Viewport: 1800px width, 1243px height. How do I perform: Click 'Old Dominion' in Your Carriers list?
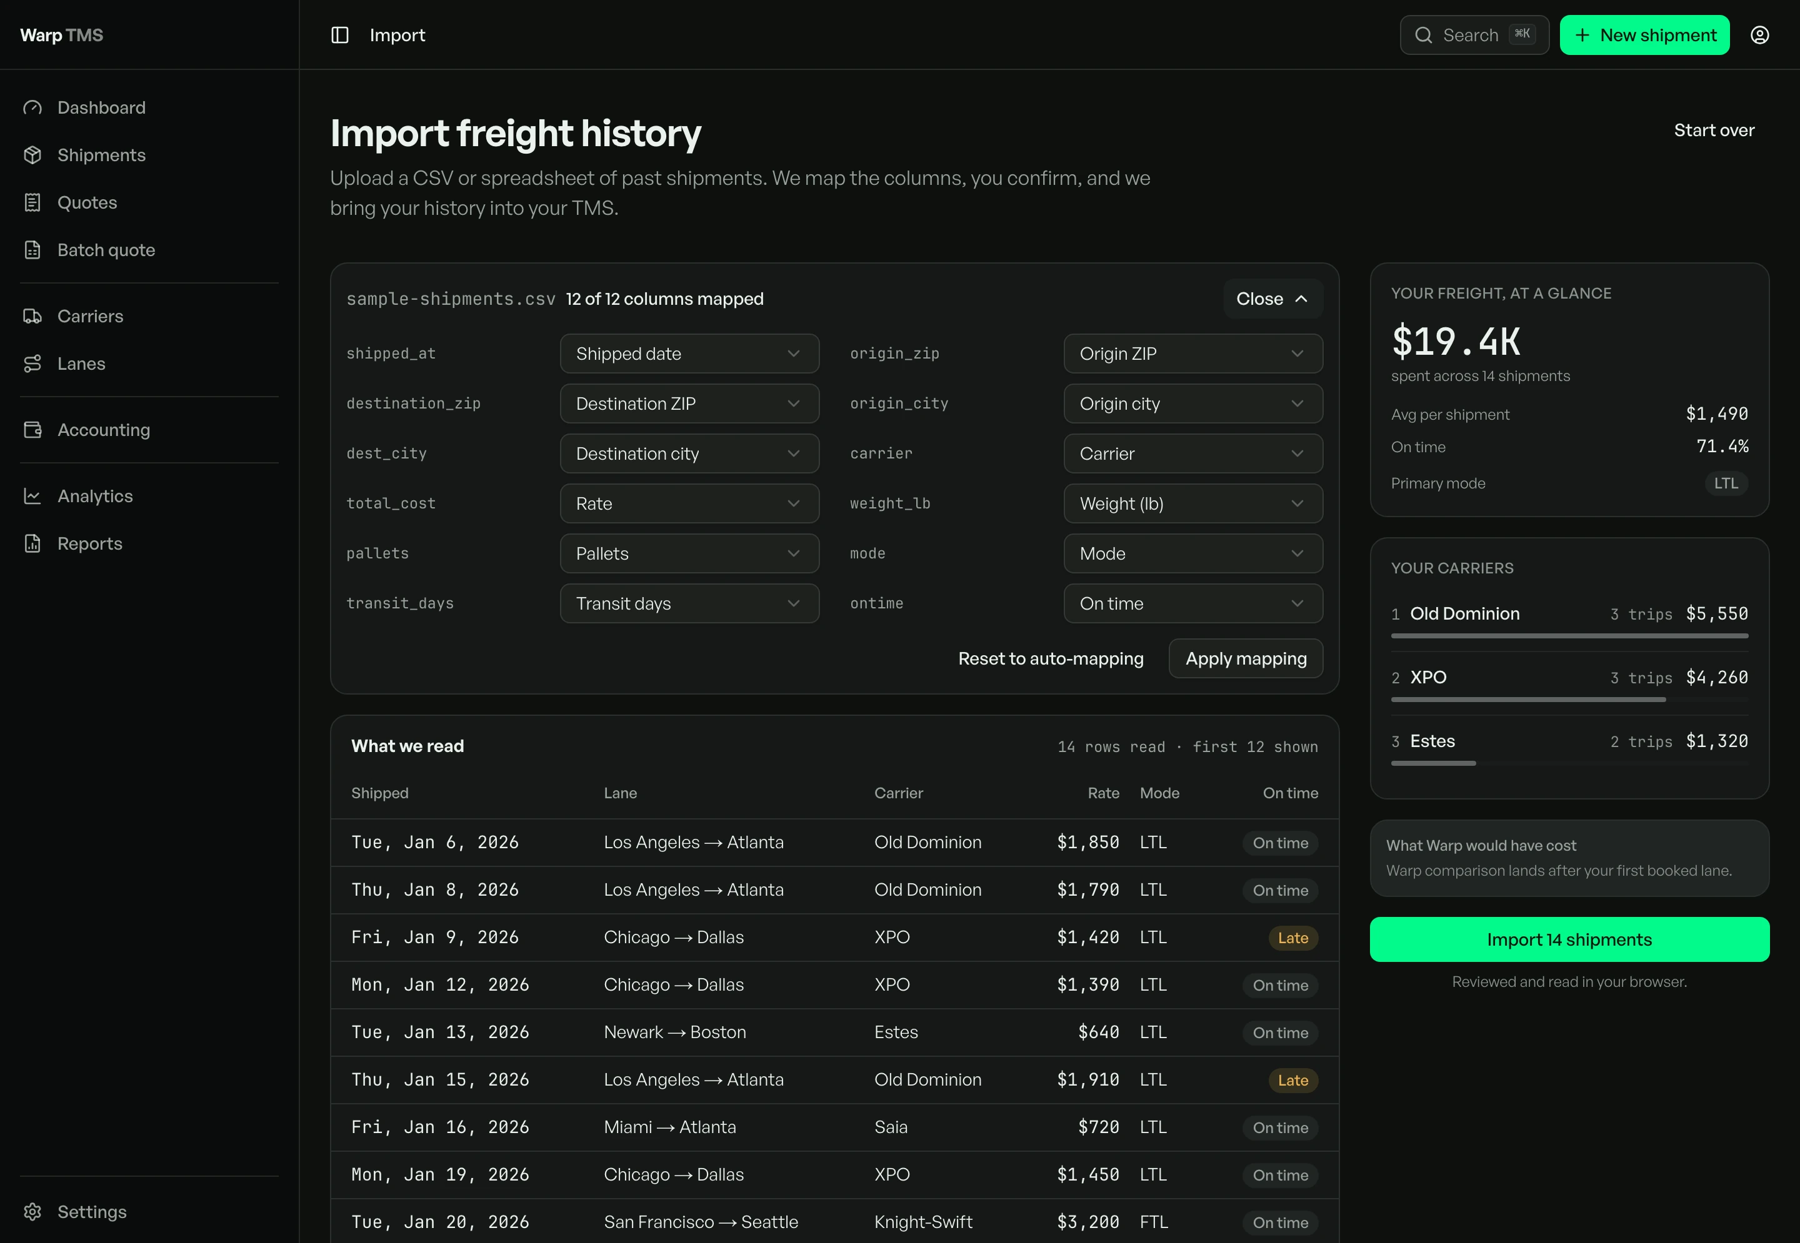(1464, 614)
